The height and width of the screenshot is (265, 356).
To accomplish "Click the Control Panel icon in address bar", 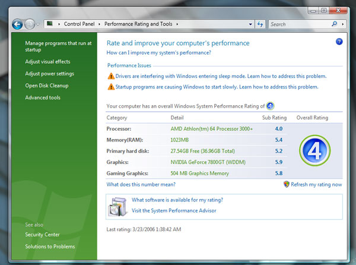I will coord(49,23).
